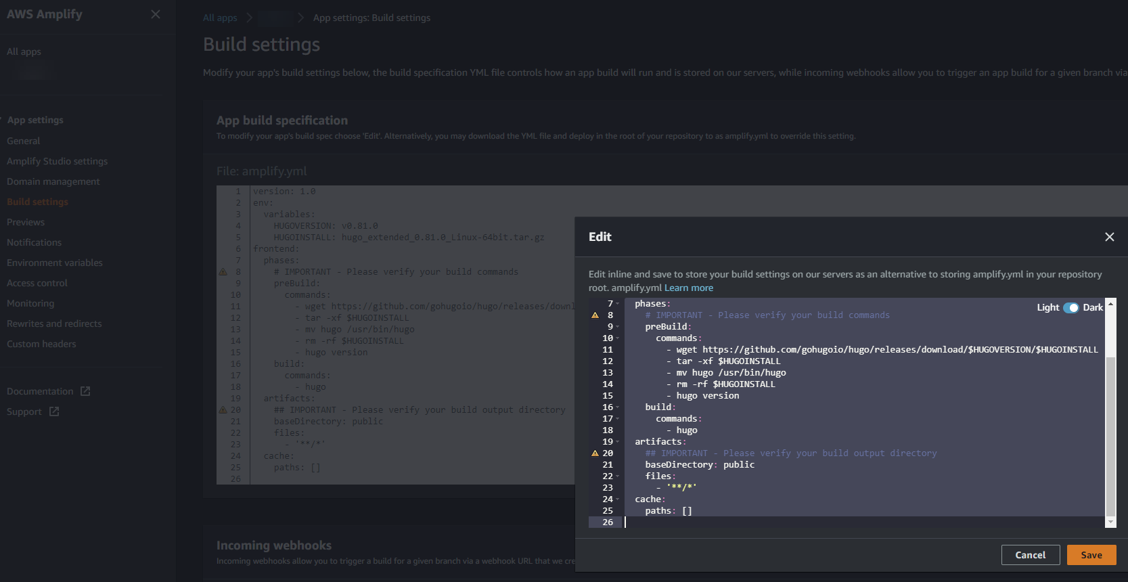Viewport: 1128px width, 582px height.
Task: Open Notifications page
Action: point(34,242)
